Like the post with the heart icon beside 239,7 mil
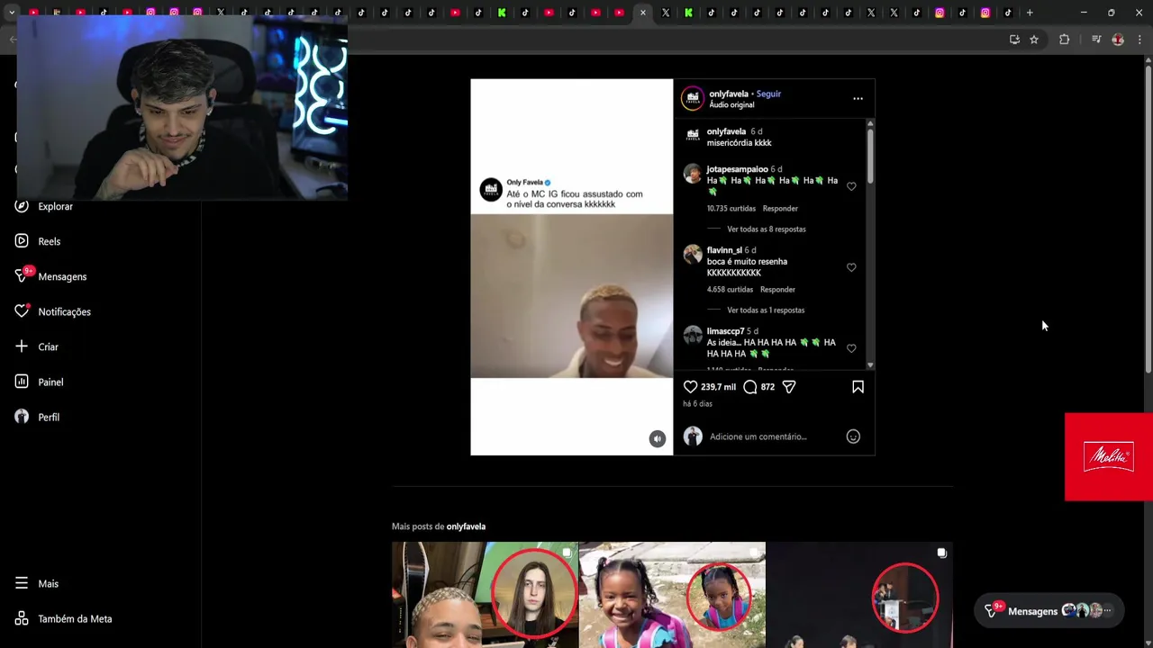This screenshot has height=648, width=1153. pyautogui.click(x=690, y=387)
